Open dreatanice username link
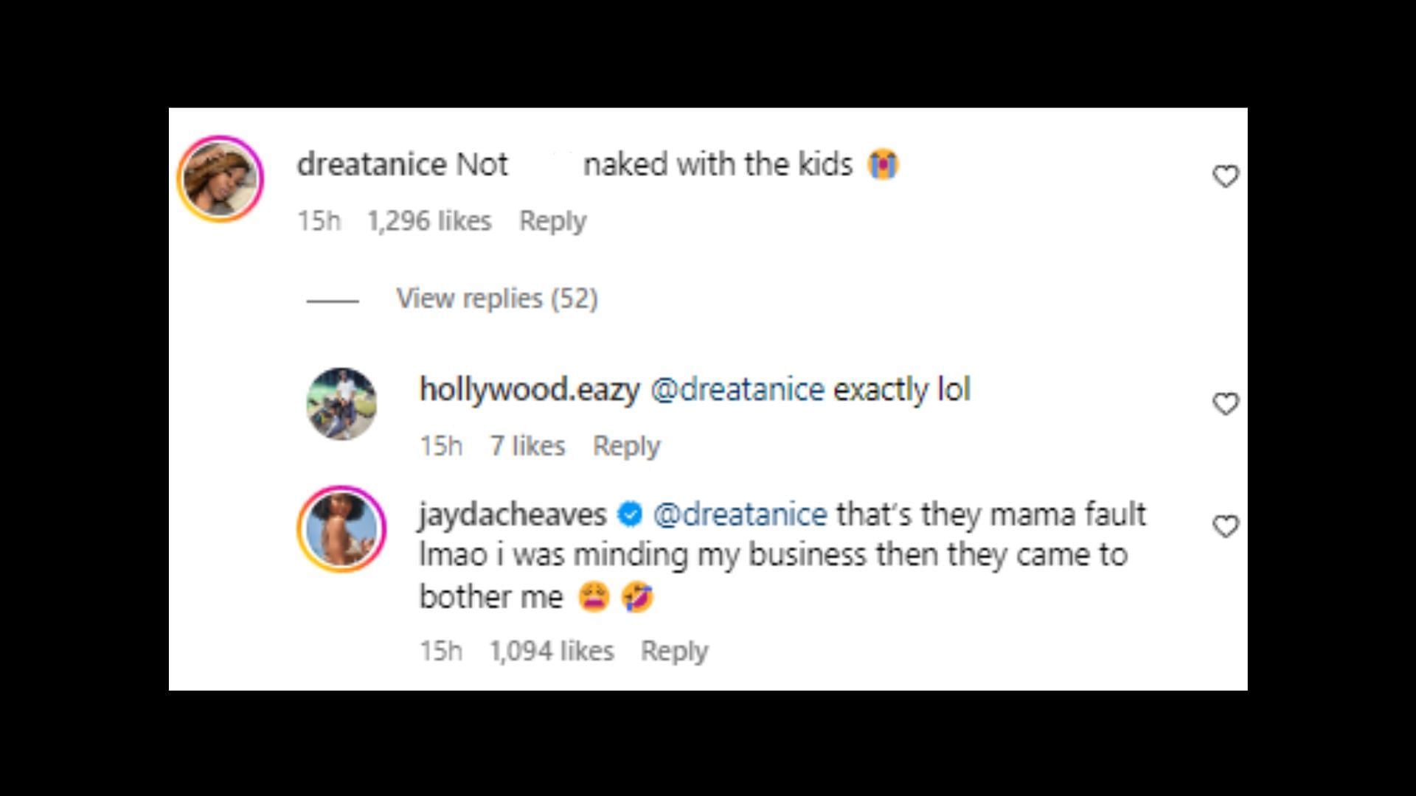Image resolution: width=1416 pixels, height=796 pixels. (371, 164)
